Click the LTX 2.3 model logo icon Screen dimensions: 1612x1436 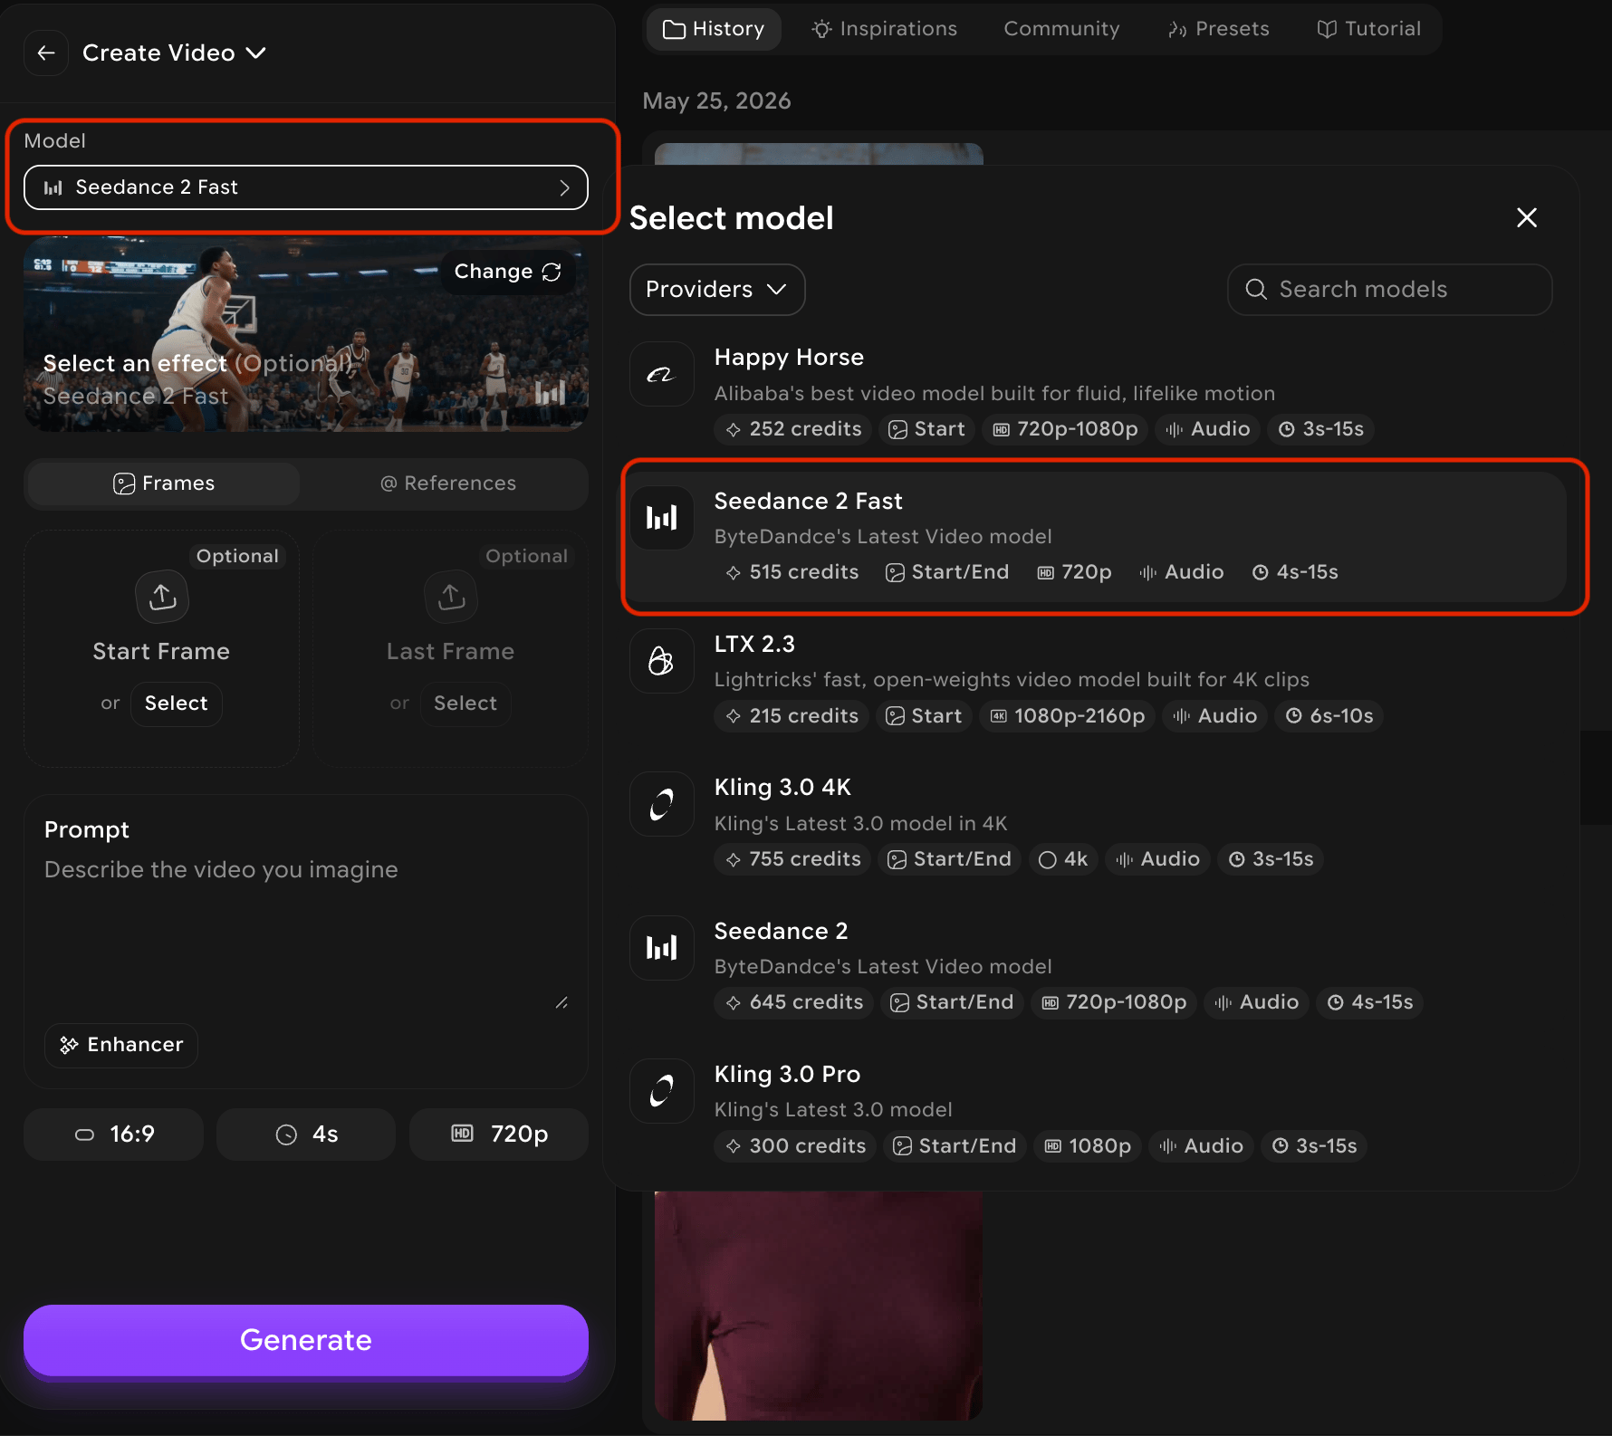[x=662, y=661]
